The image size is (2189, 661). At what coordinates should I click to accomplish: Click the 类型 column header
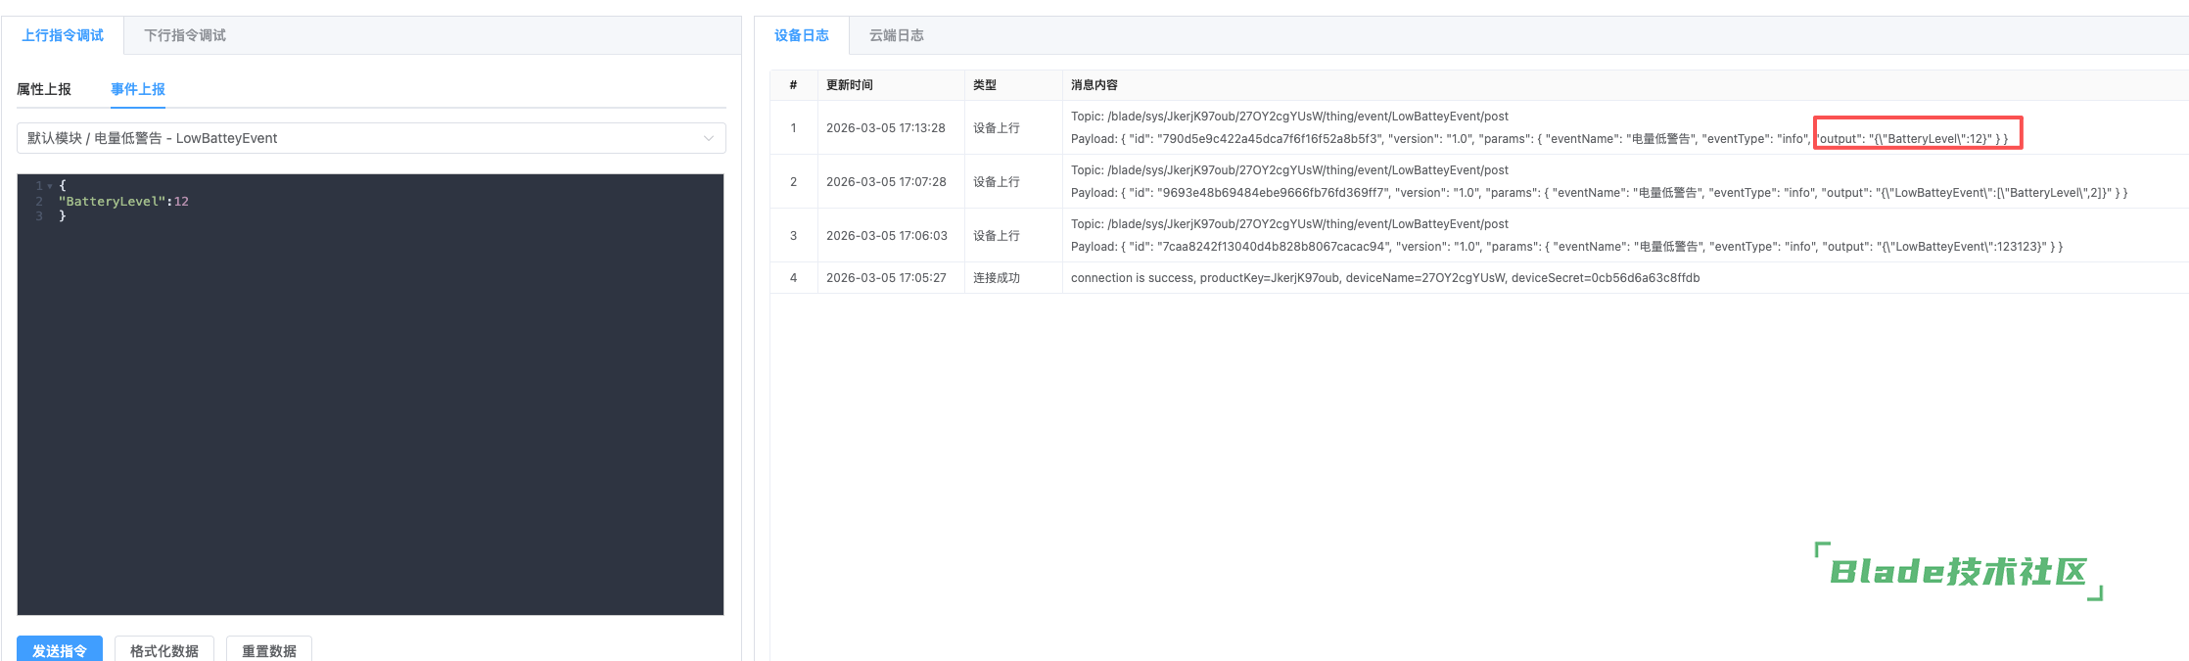tap(984, 85)
